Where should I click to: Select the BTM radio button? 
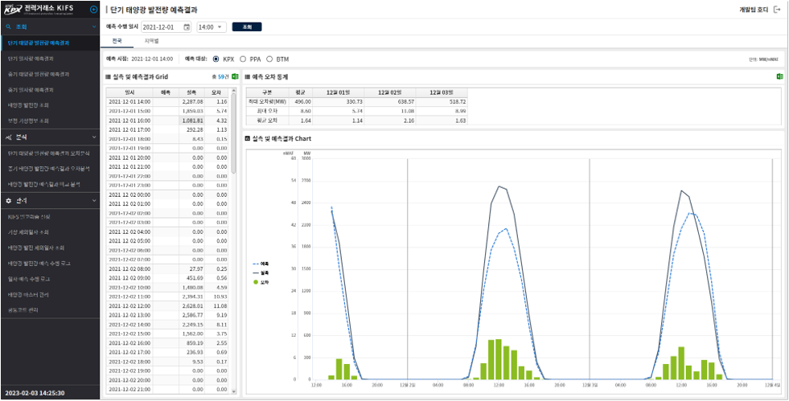[x=269, y=59]
